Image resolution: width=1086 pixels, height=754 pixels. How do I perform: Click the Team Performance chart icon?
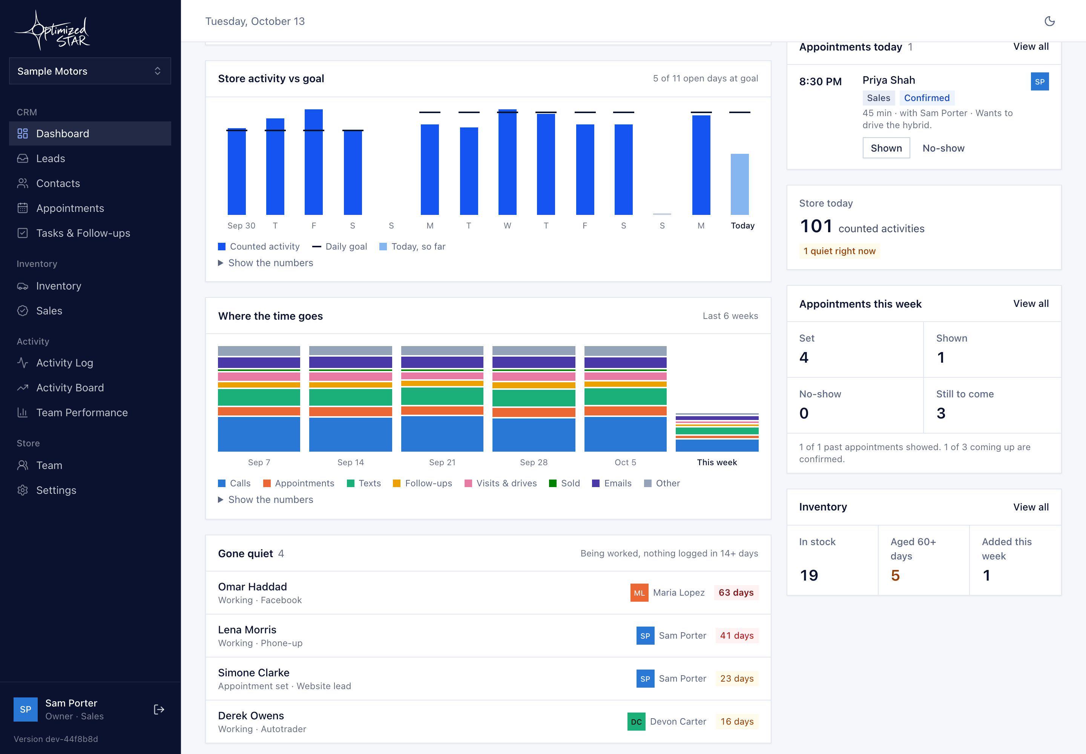pyautogui.click(x=23, y=413)
